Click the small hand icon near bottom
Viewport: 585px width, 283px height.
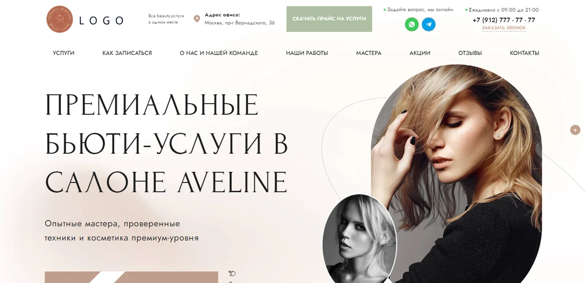click(x=232, y=273)
